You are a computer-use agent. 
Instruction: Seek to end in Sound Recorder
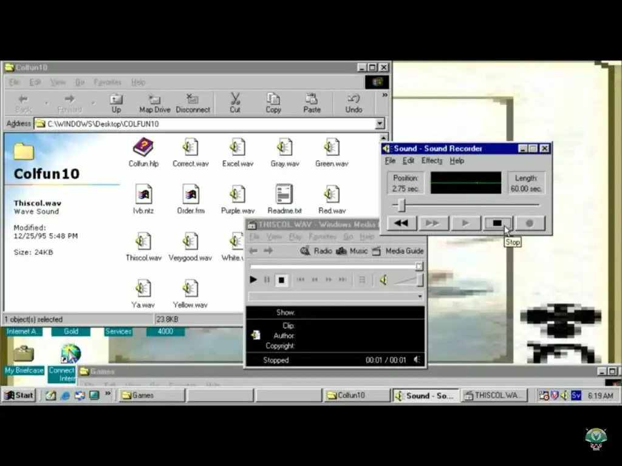(x=433, y=223)
